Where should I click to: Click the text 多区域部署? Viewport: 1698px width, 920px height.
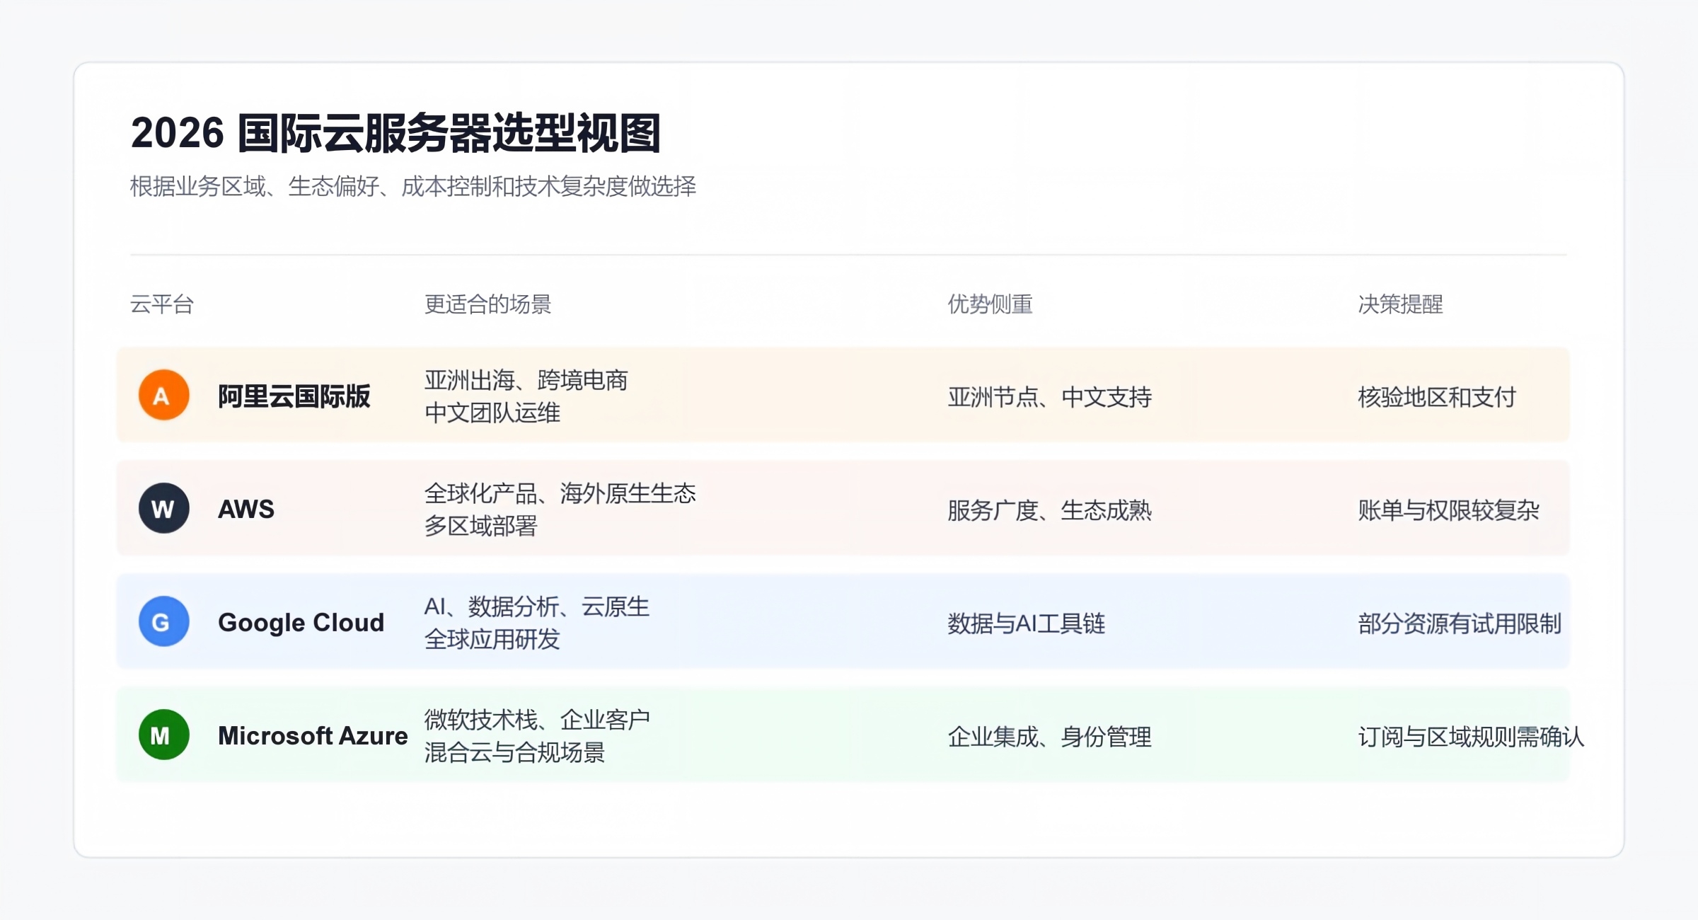pyautogui.click(x=480, y=526)
